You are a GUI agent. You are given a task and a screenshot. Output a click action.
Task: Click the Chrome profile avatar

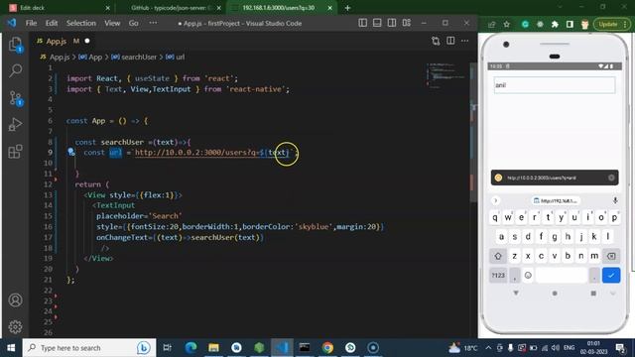584,24
